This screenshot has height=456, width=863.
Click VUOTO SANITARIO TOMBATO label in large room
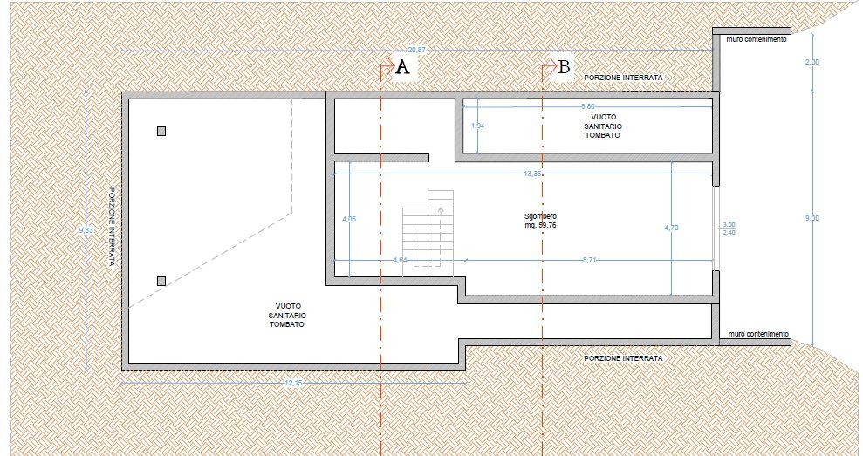point(287,315)
